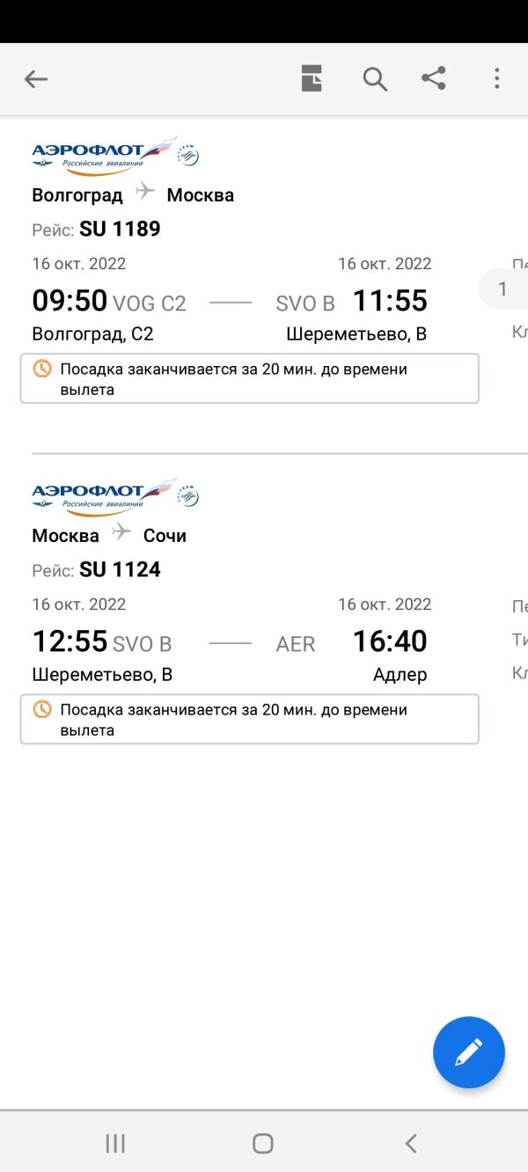Open Android recent apps button
The image size is (528, 1172).
click(x=115, y=1143)
